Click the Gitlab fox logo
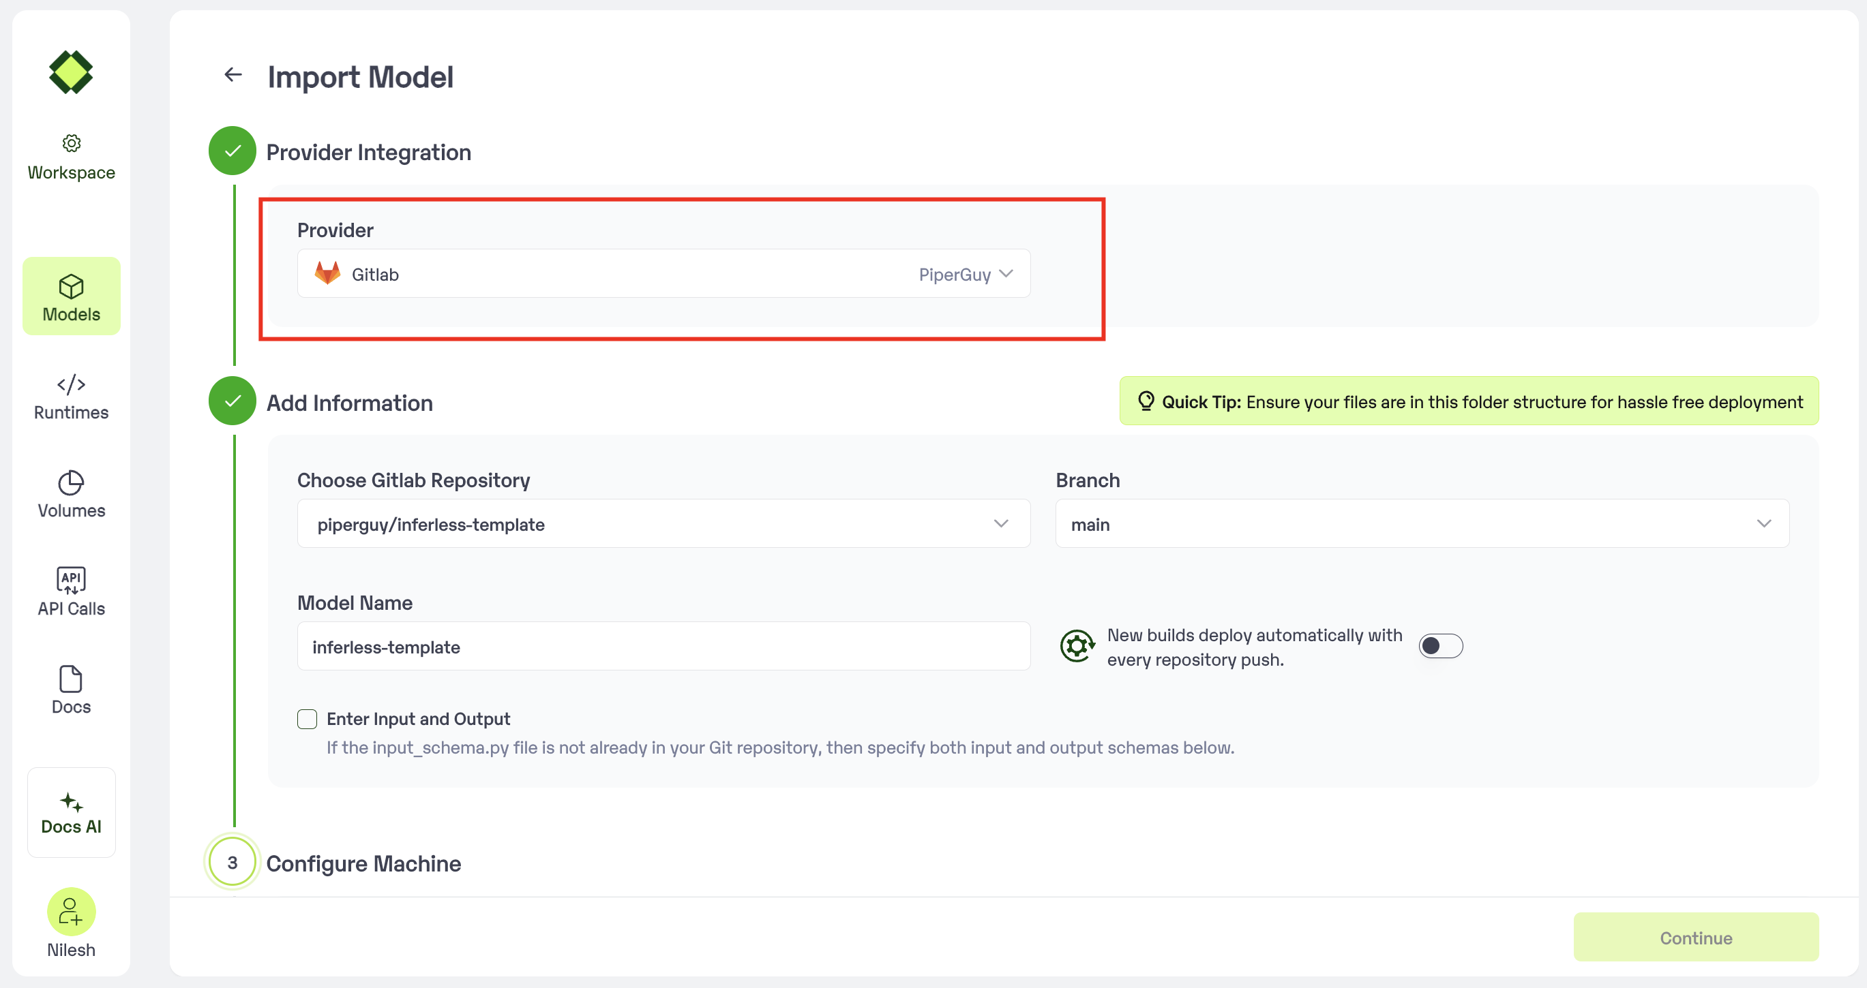 (327, 274)
